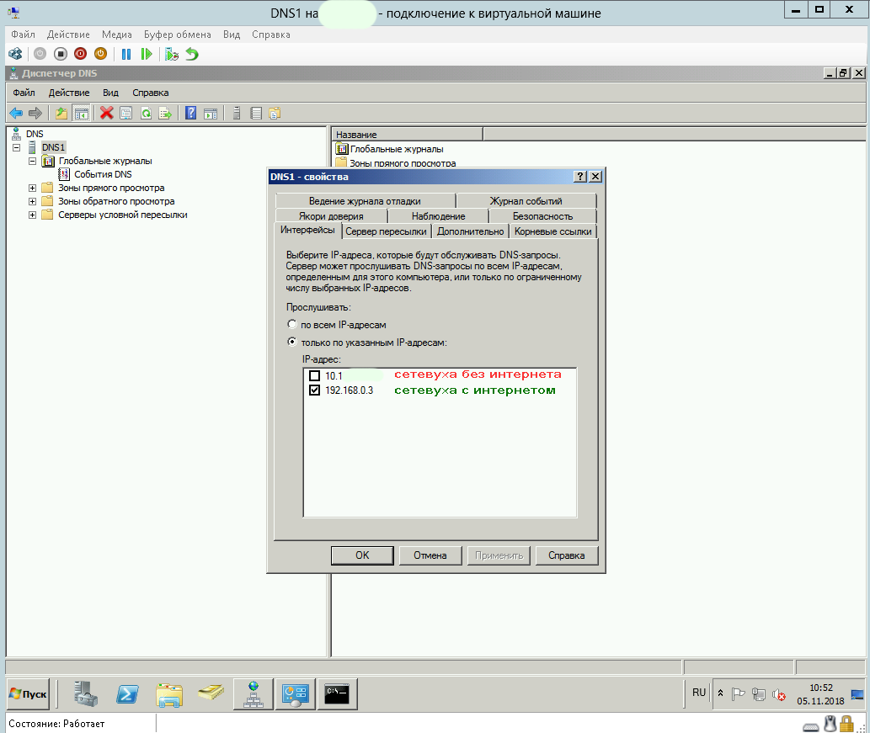Launch PowerShell from the taskbar

(127, 693)
